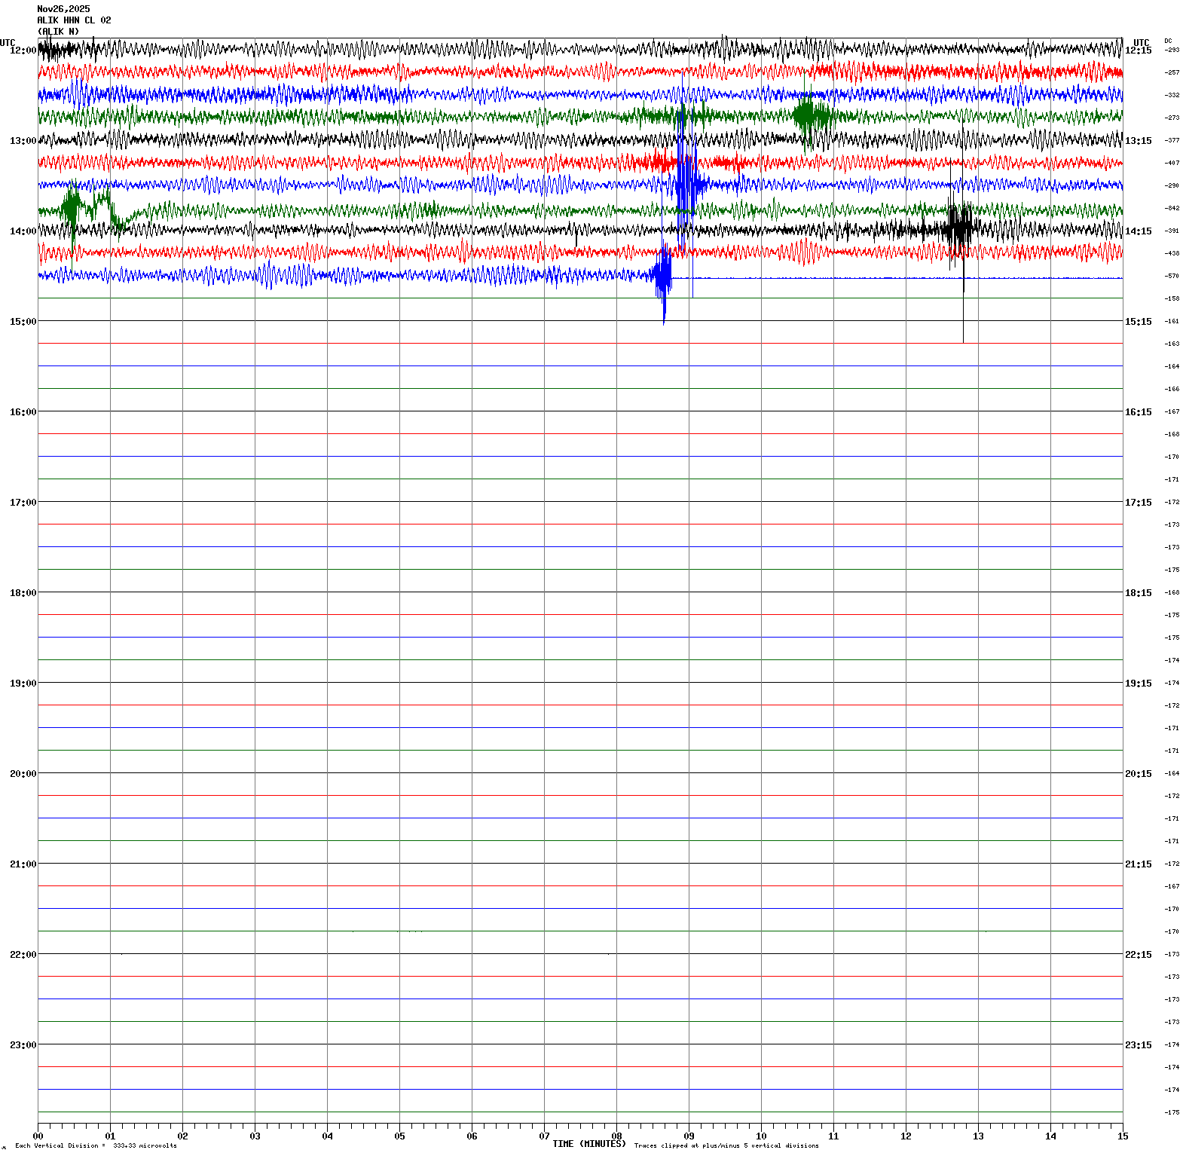Image resolution: width=1183 pixels, height=1156 pixels.
Task: Select the ALIK HHN CL 02 station title
Action: click(74, 20)
